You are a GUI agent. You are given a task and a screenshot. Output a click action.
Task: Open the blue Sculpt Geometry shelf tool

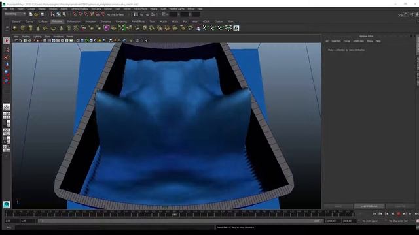click(198, 28)
